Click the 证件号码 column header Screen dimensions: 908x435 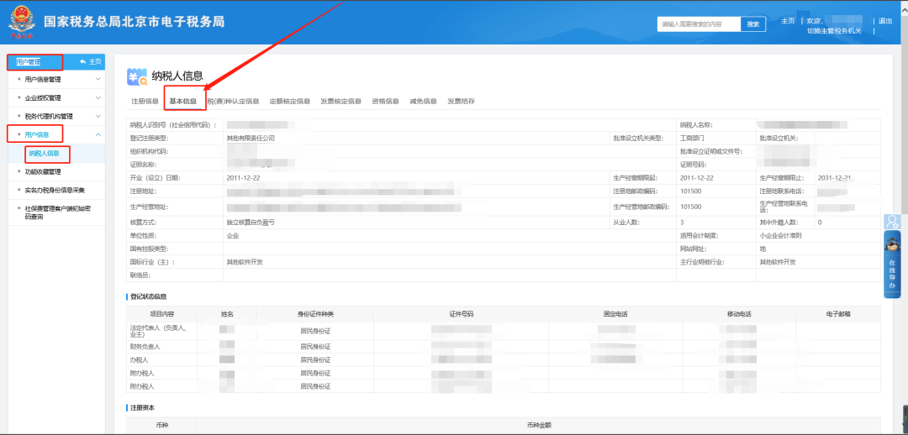(461, 313)
